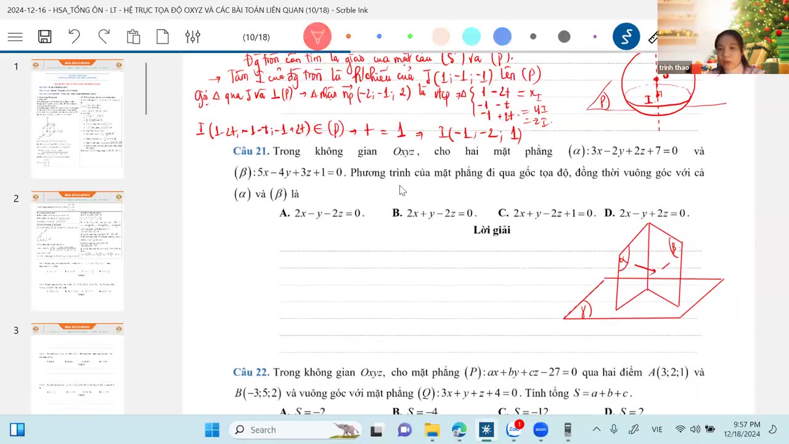The height and width of the screenshot is (444, 789).
Task: Open the sliders settings icon
Action: (x=192, y=37)
